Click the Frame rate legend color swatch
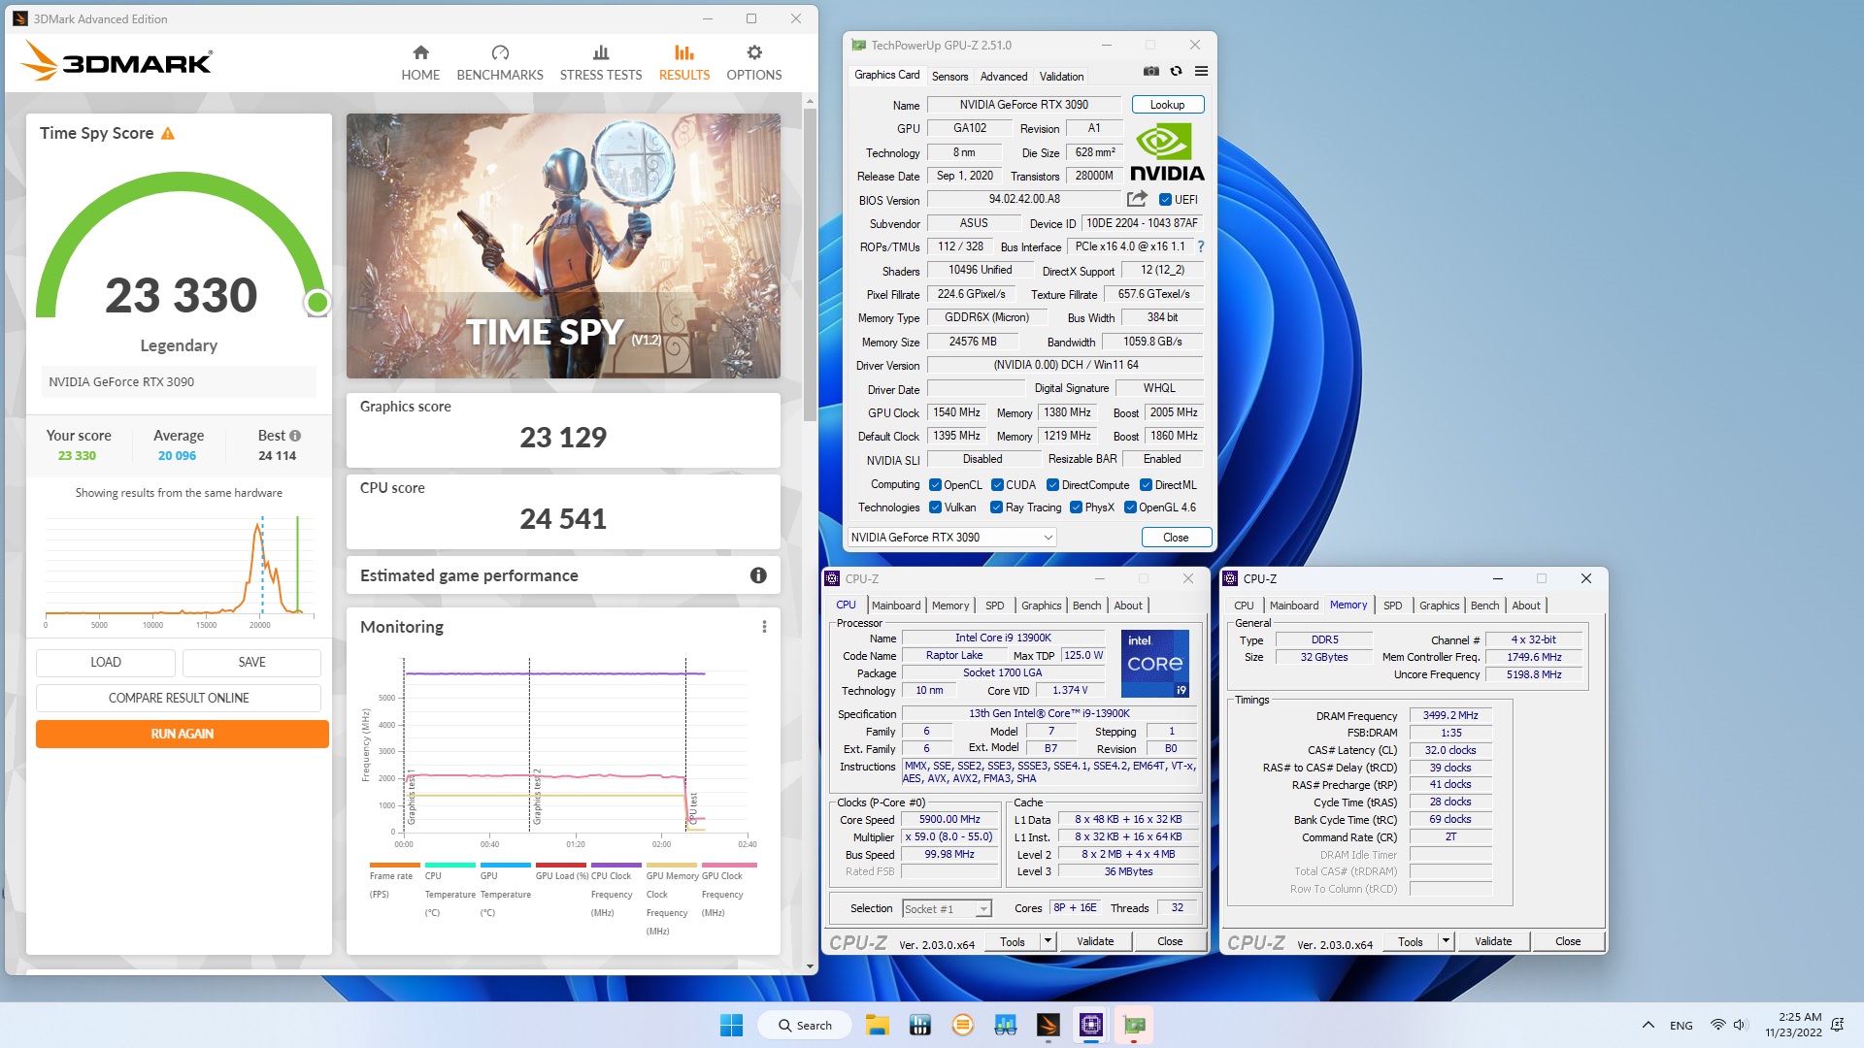Viewport: 1864px width, 1048px height. [395, 865]
